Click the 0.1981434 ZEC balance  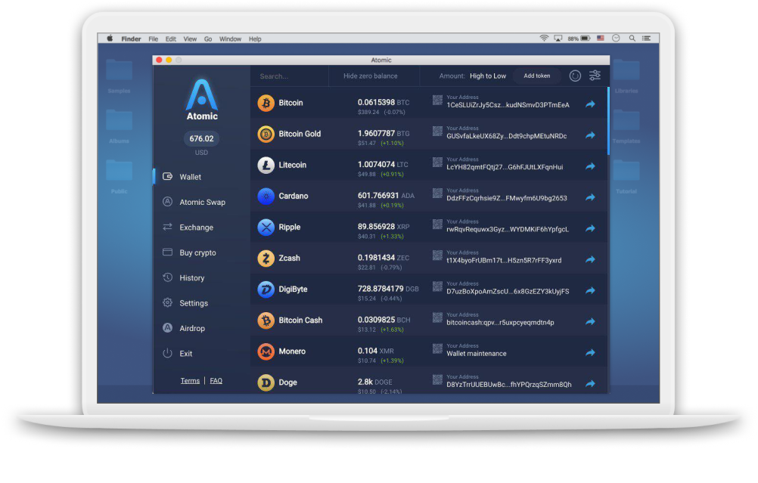click(384, 258)
